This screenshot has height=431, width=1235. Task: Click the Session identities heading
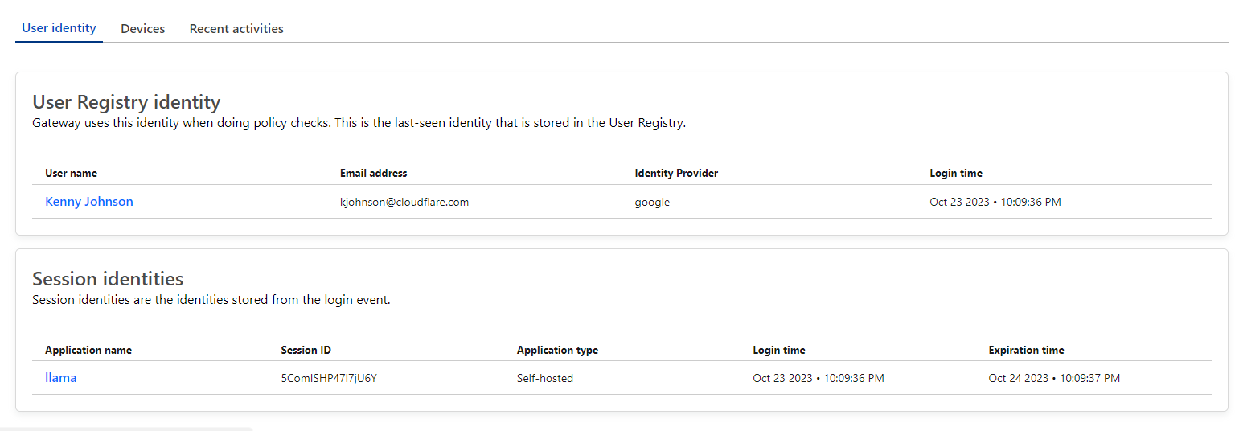(108, 279)
